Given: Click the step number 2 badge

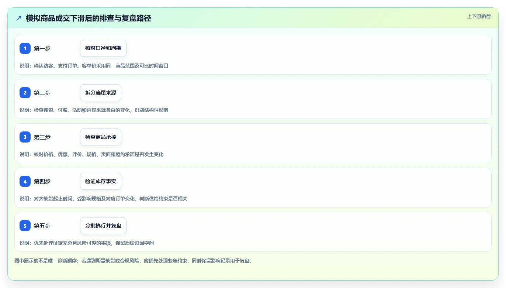Looking at the screenshot, I should [25, 93].
